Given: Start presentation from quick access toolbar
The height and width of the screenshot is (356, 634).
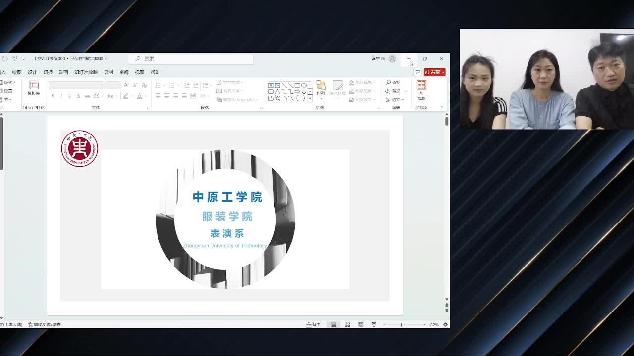Looking at the screenshot, I should click(x=14, y=58).
